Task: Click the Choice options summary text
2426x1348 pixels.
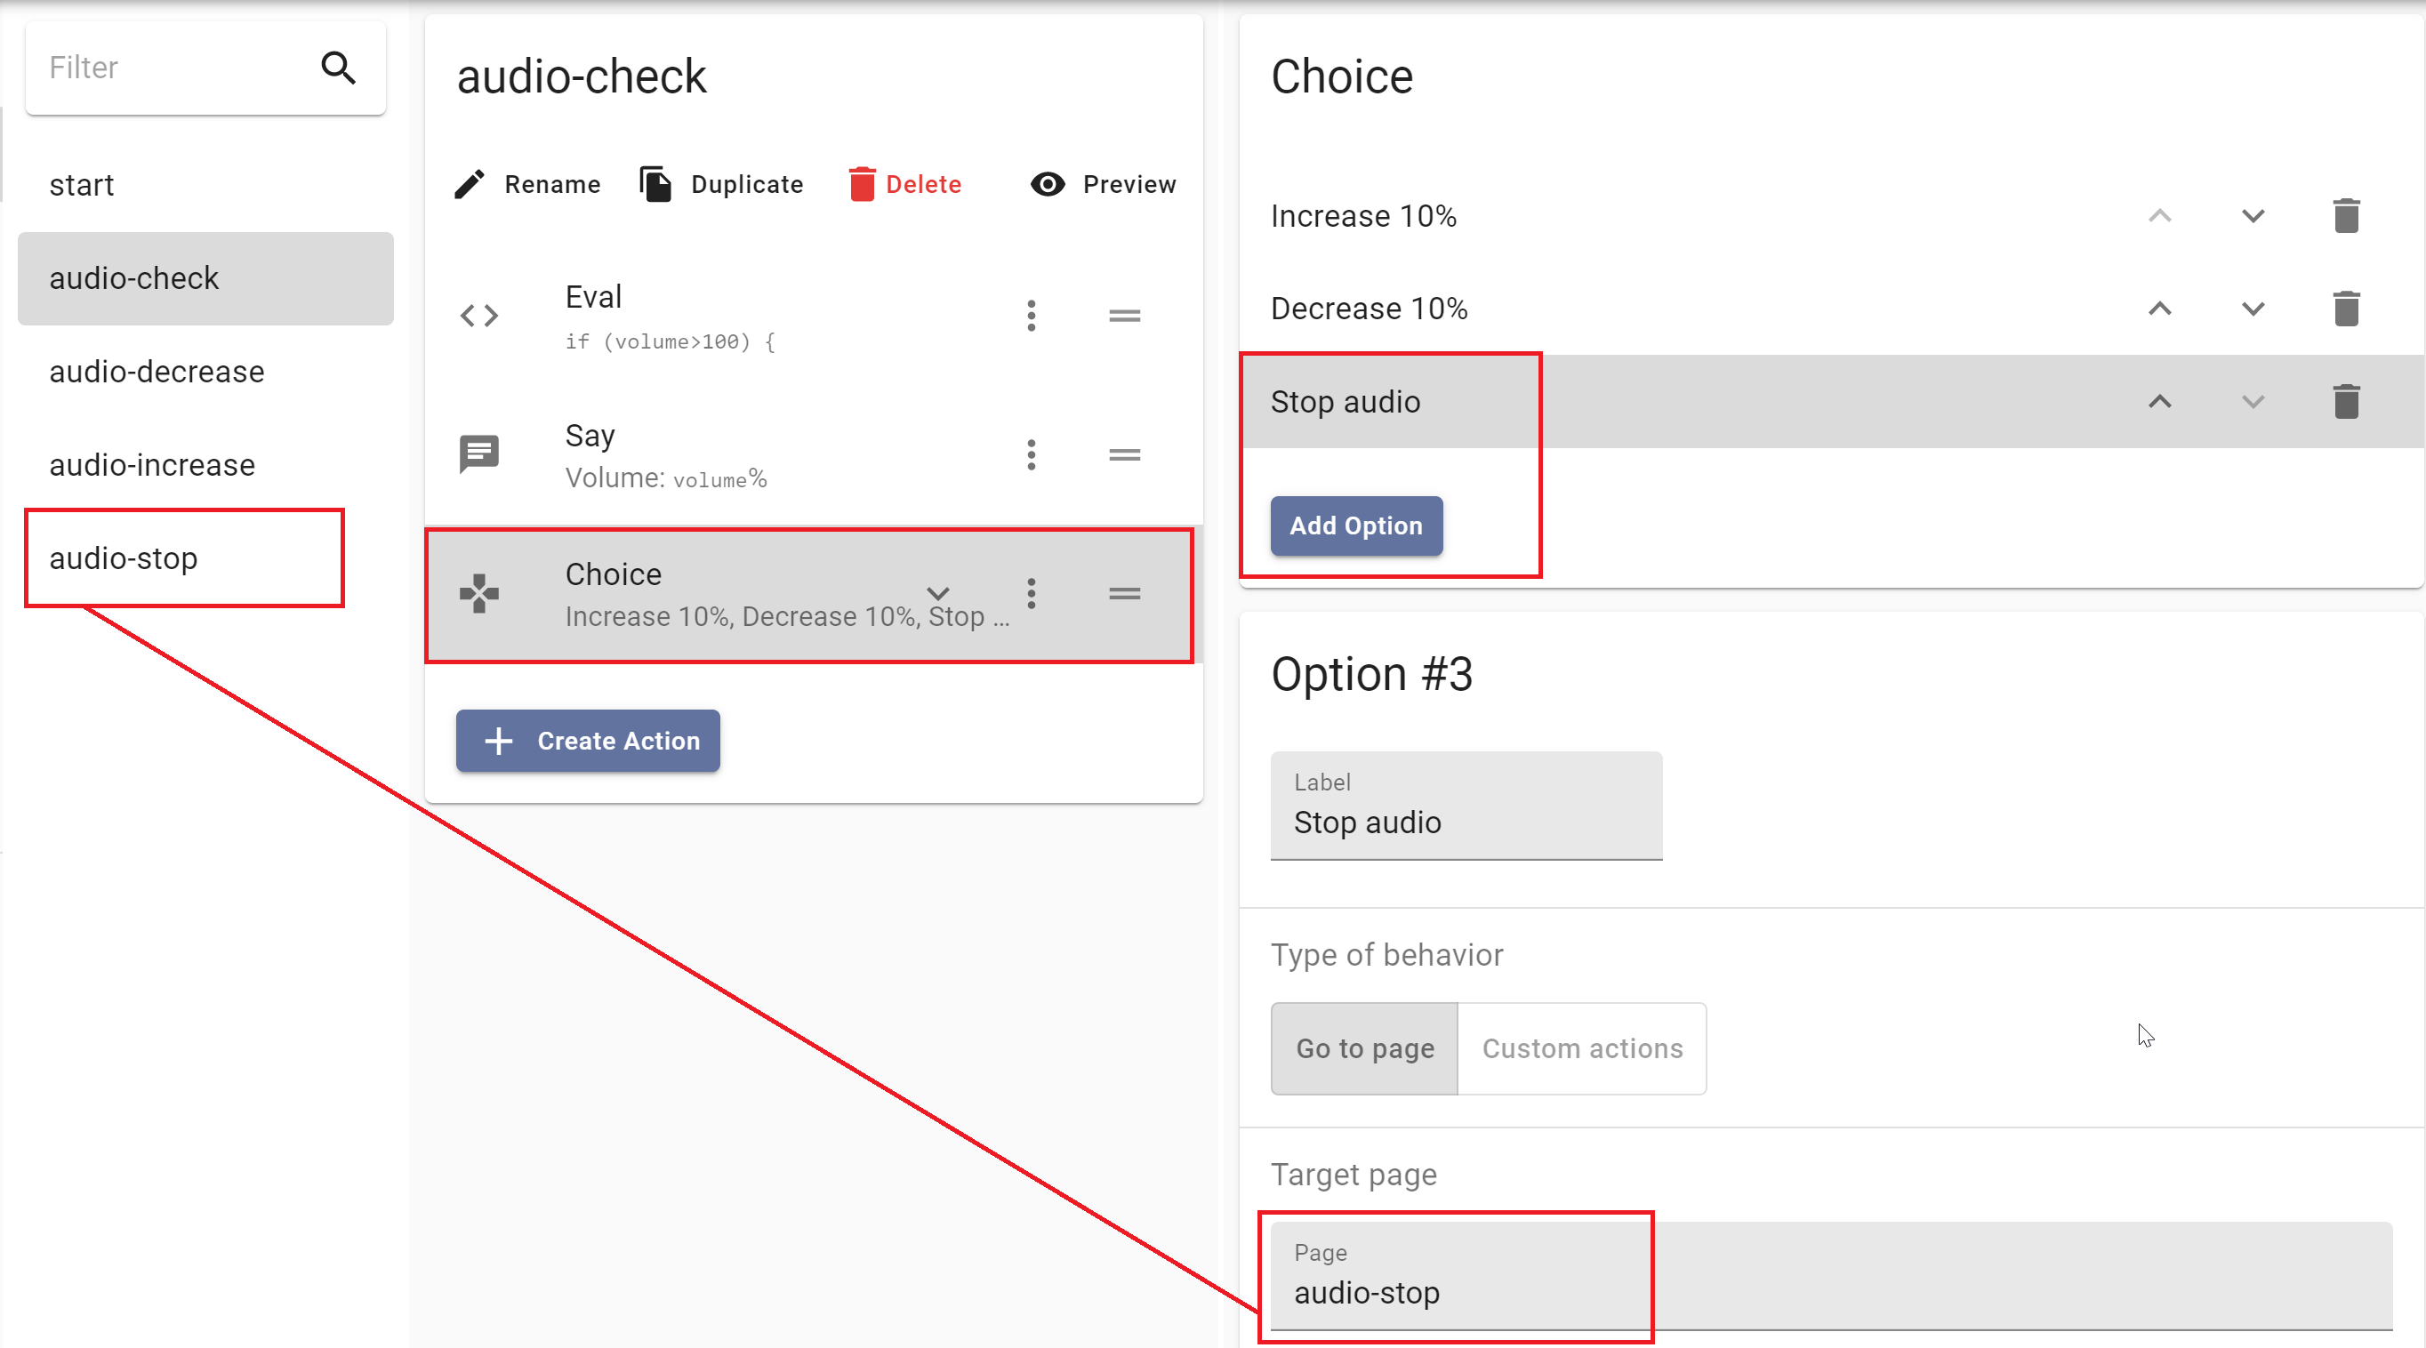Action: pos(787,617)
